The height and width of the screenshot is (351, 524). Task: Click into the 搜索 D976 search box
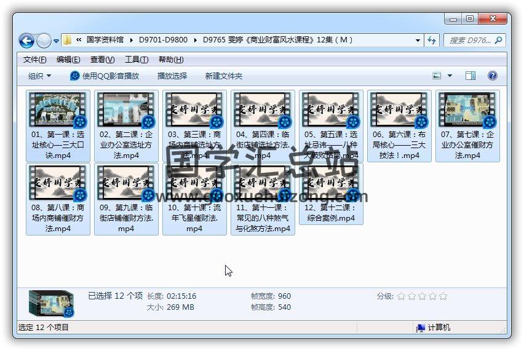click(x=469, y=41)
